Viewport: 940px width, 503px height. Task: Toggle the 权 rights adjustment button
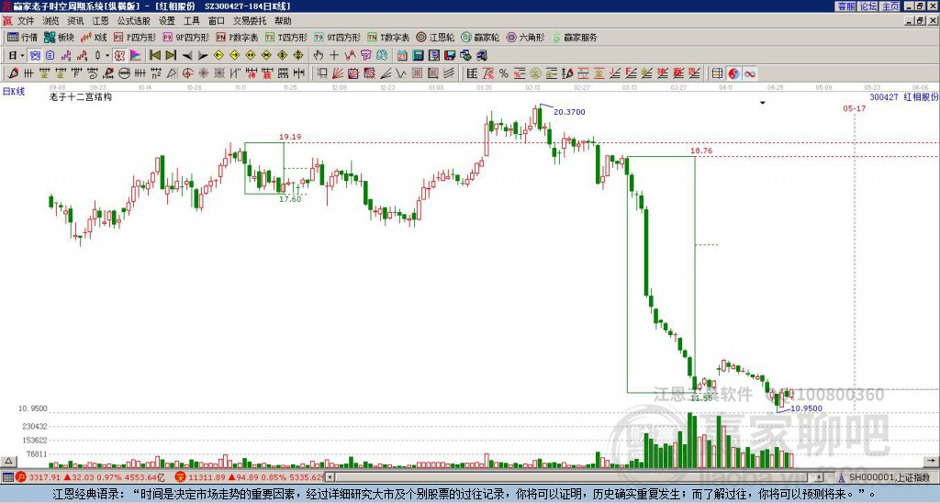[119, 56]
